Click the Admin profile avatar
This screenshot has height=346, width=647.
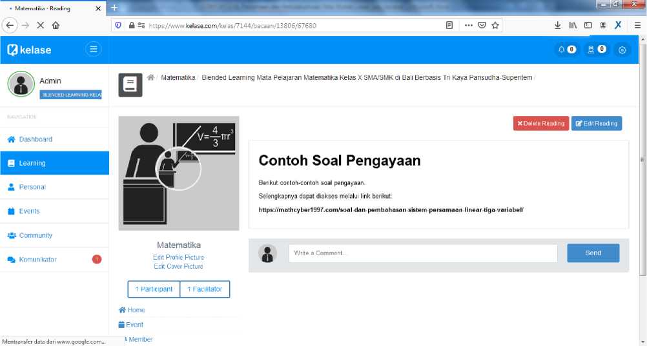[x=21, y=84]
